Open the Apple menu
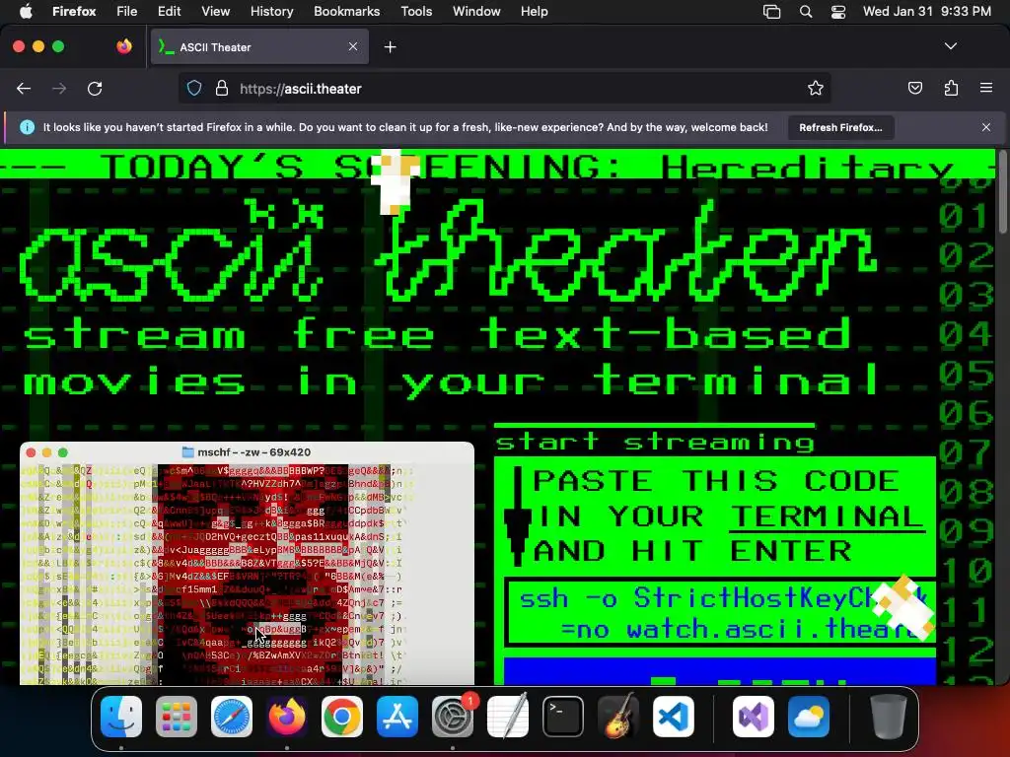 (26, 12)
